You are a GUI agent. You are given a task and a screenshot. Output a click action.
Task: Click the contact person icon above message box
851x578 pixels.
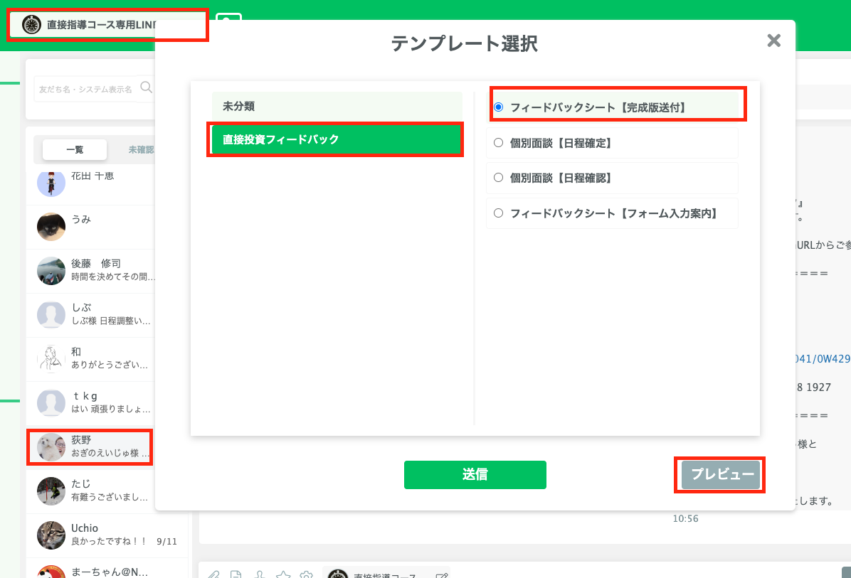click(x=259, y=574)
